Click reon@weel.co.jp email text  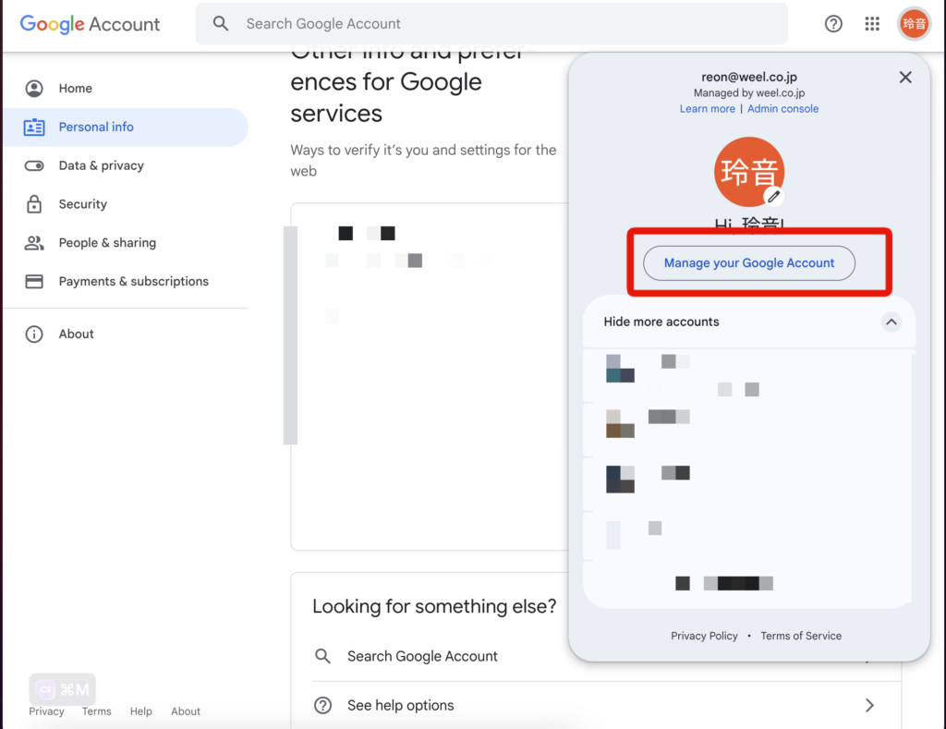pyautogui.click(x=748, y=77)
